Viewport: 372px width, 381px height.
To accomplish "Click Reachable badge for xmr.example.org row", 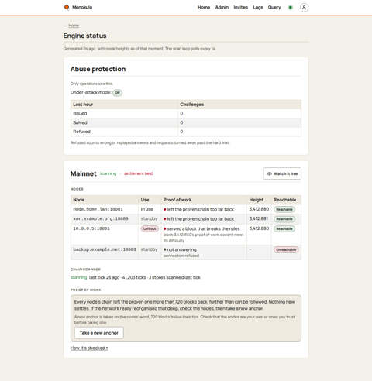I will coord(284,219).
